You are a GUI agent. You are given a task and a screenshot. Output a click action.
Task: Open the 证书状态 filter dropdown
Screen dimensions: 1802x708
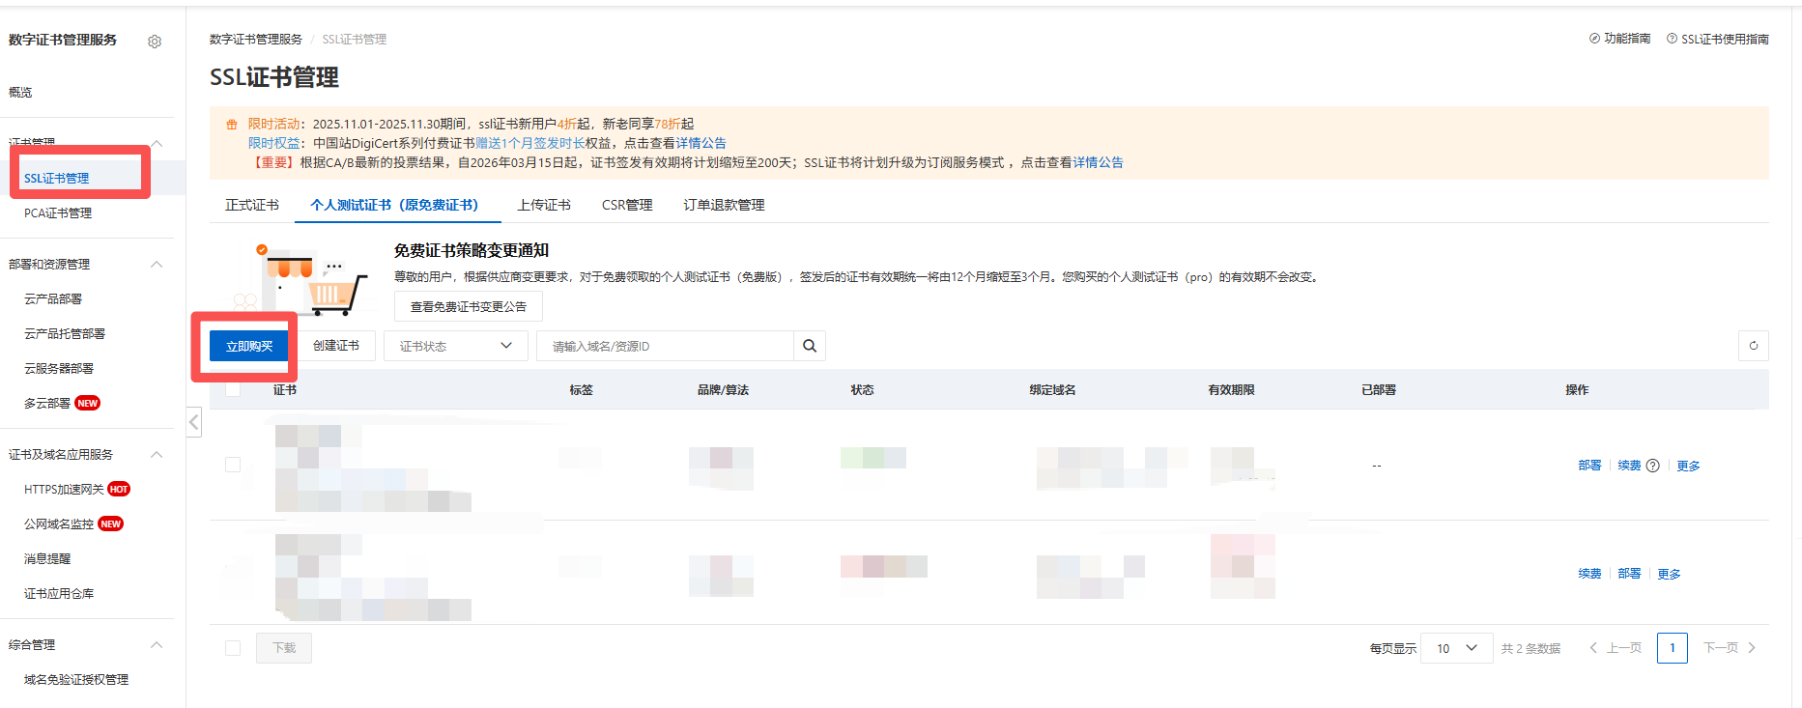(455, 346)
